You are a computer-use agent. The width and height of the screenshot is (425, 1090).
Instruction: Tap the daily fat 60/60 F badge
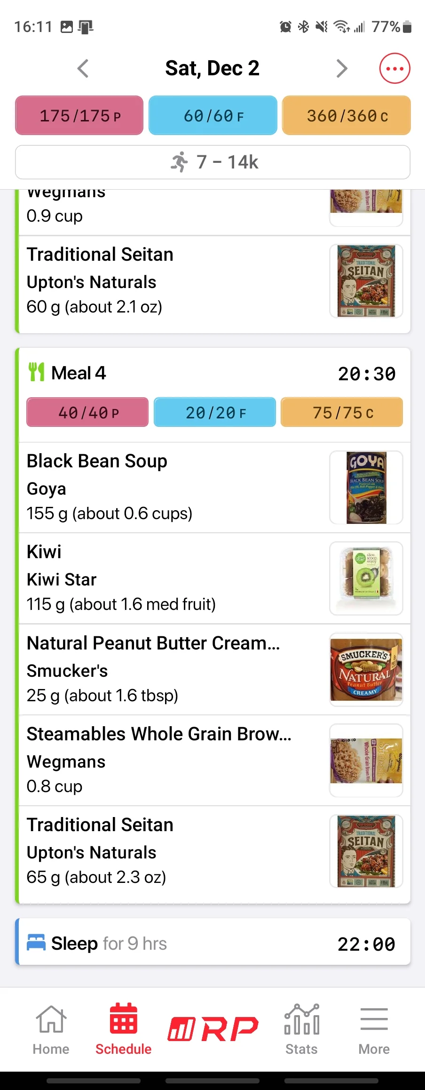pos(213,115)
